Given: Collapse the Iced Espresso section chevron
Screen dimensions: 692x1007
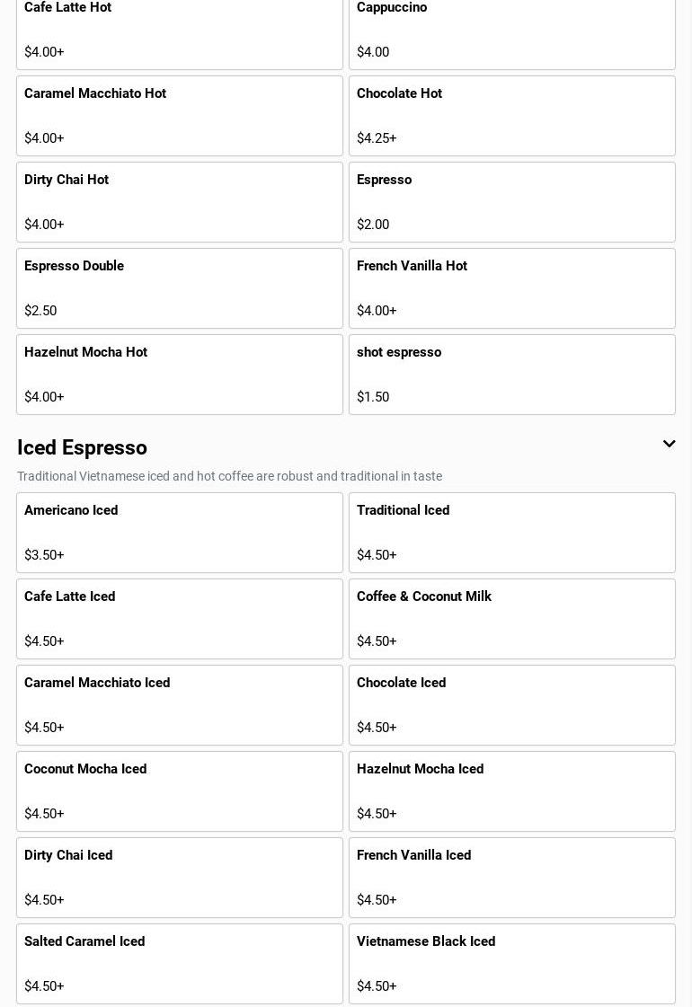Looking at the screenshot, I should click(669, 444).
